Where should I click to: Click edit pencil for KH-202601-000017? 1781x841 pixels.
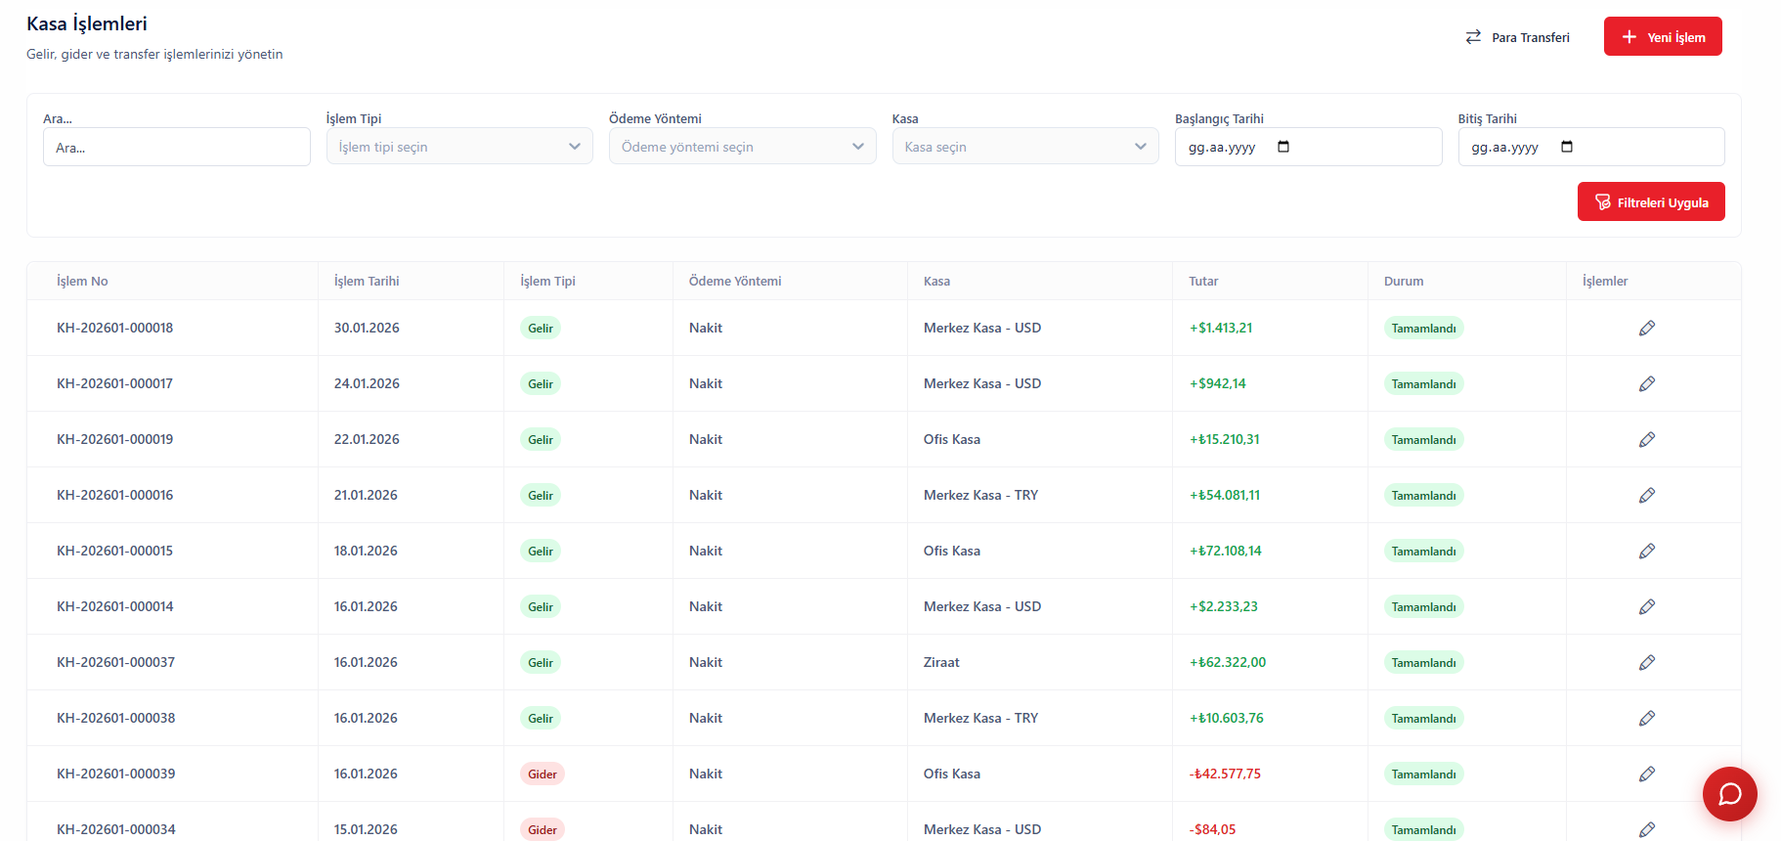click(1647, 383)
